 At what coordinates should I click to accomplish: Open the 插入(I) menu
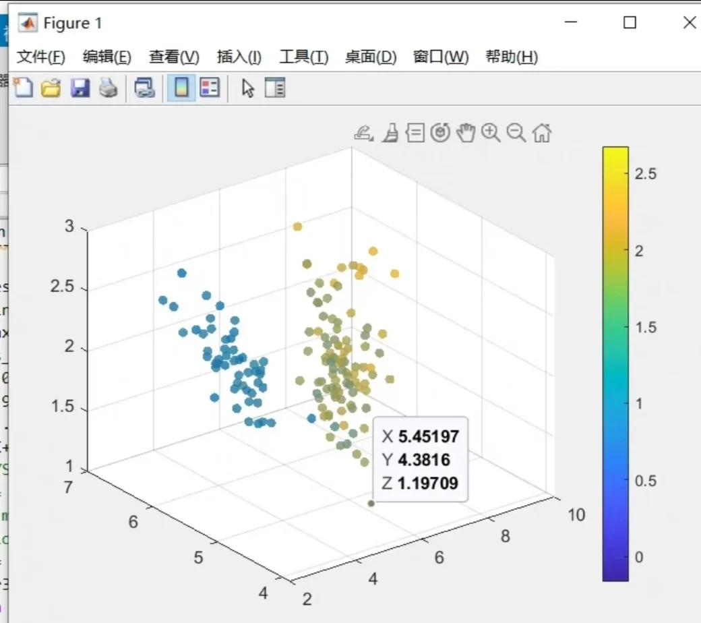coord(239,57)
